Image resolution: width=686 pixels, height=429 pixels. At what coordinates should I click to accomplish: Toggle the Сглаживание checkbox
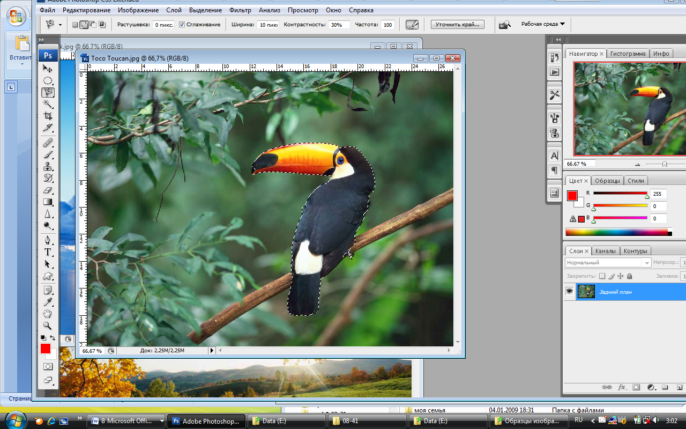tap(182, 25)
